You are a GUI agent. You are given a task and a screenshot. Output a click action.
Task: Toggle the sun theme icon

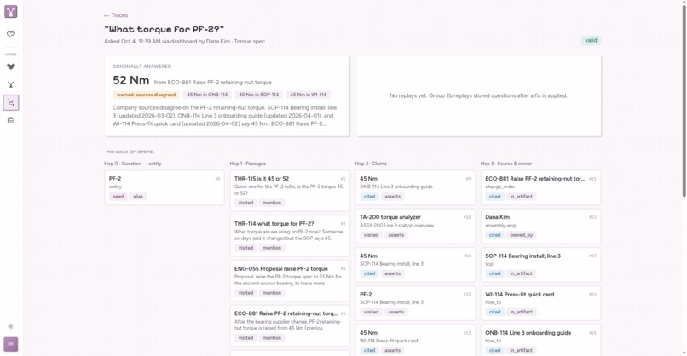pyautogui.click(x=11, y=326)
